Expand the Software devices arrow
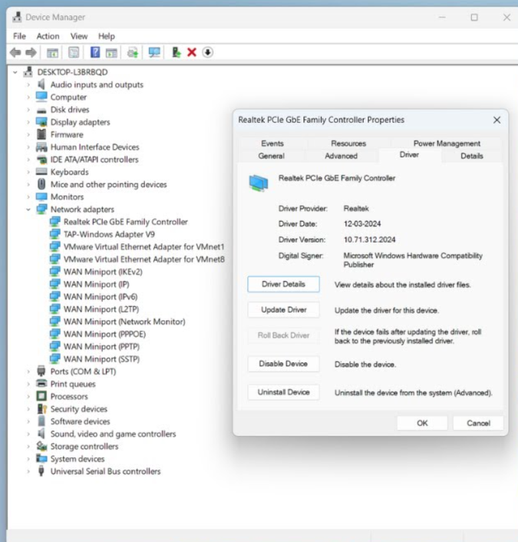518x542 pixels. pyautogui.click(x=28, y=421)
